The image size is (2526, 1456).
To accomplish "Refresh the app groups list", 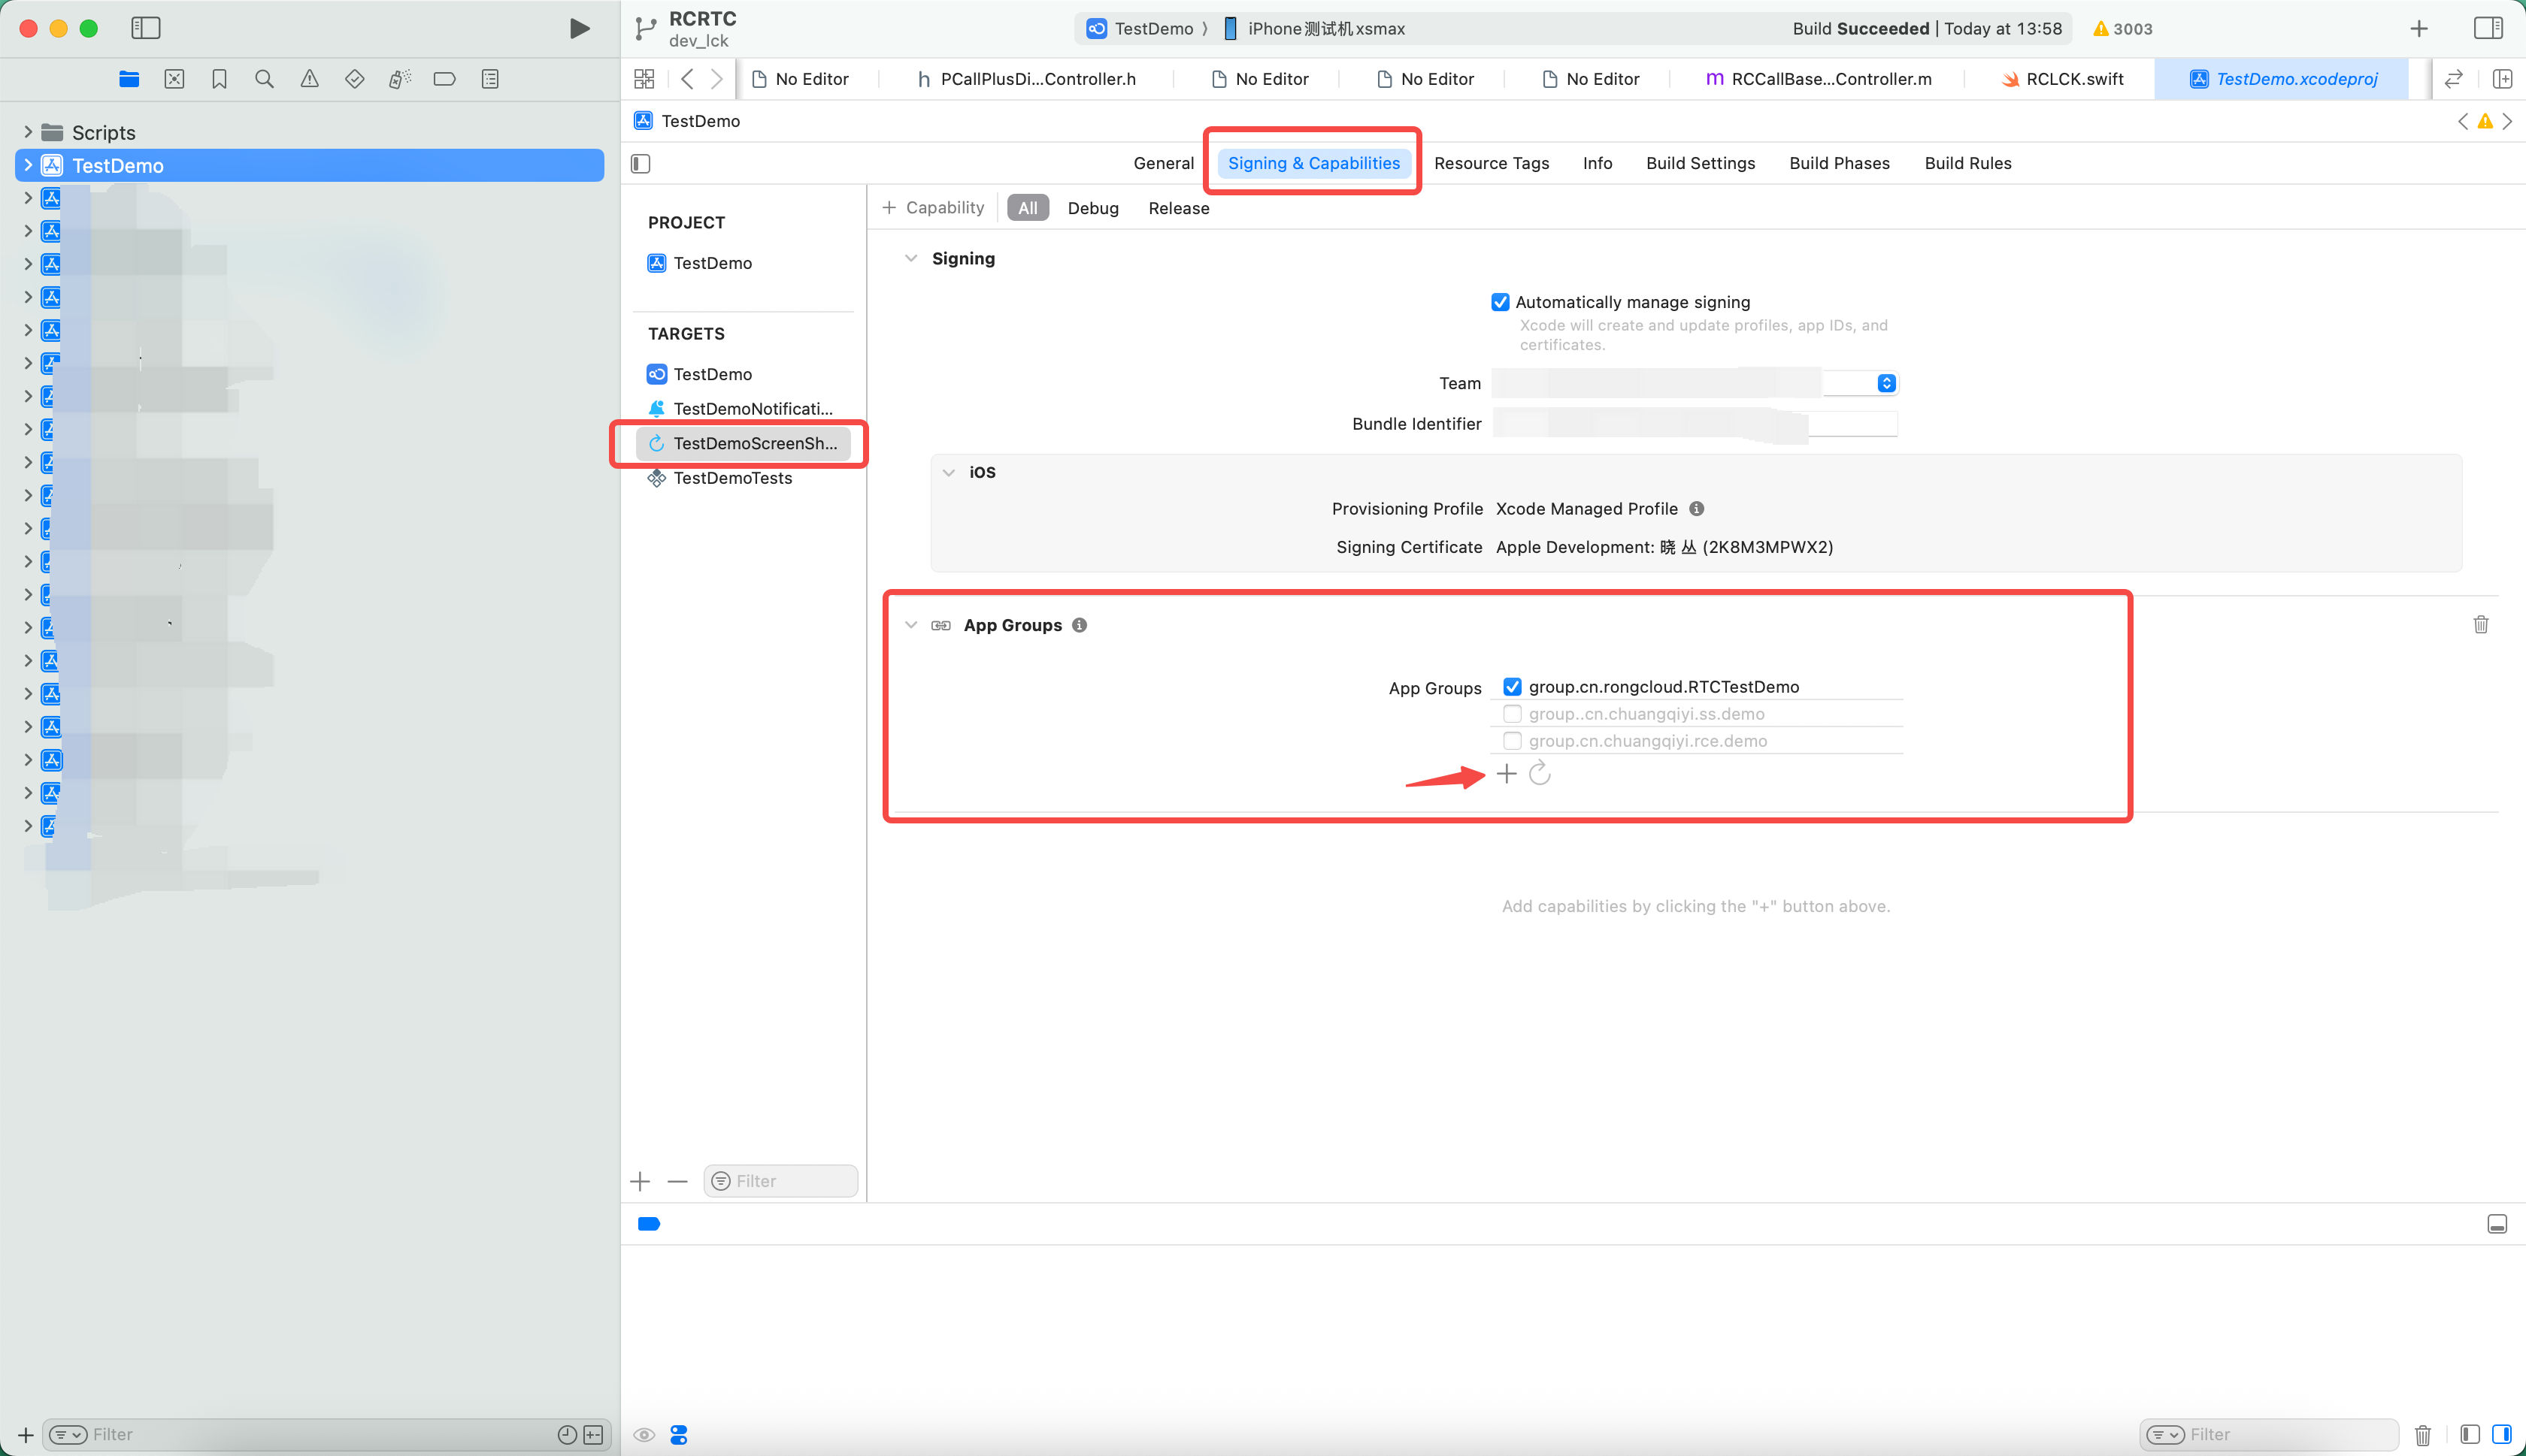I will (x=1540, y=773).
